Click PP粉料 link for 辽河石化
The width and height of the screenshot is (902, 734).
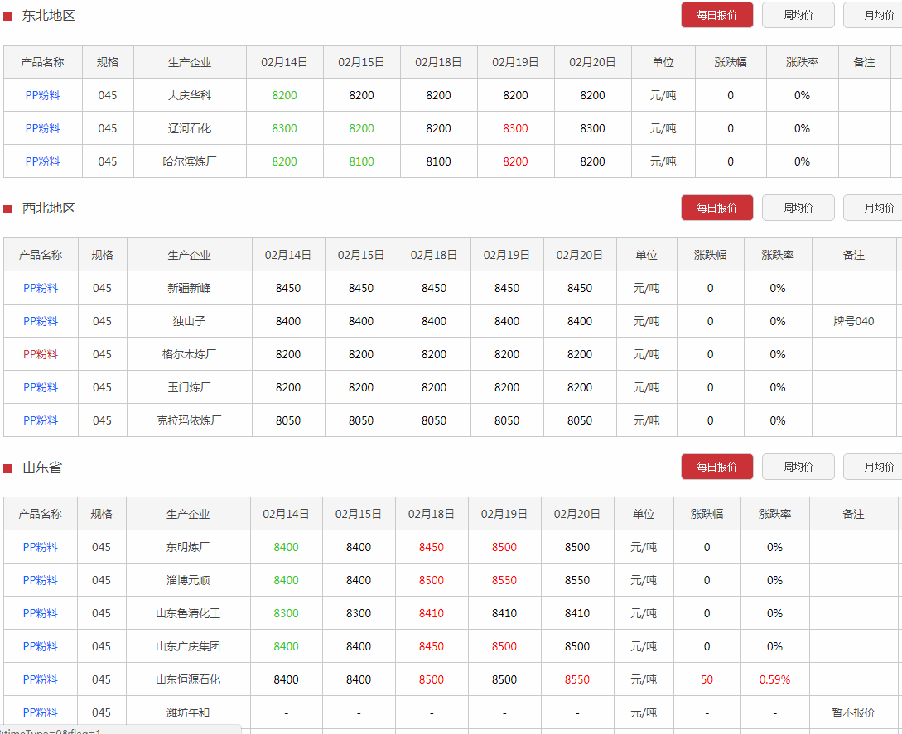[x=42, y=128]
